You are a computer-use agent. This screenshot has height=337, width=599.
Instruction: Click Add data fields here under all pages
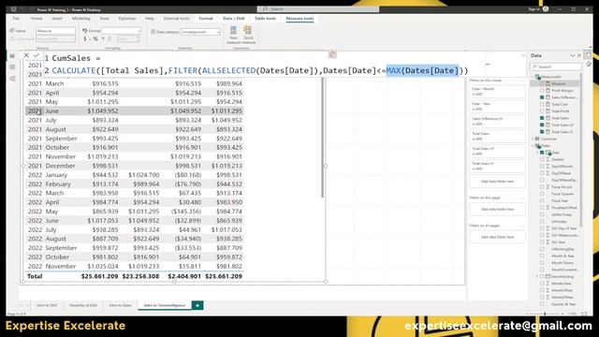pos(497,237)
